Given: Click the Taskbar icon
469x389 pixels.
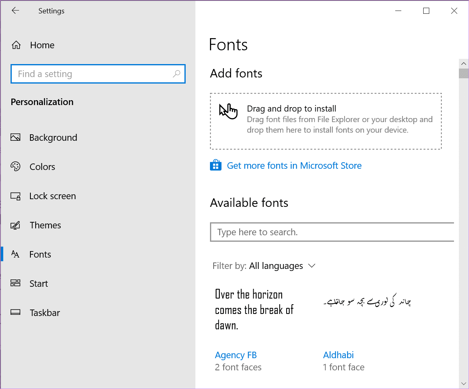Looking at the screenshot, I should click(x=15, y=312).
